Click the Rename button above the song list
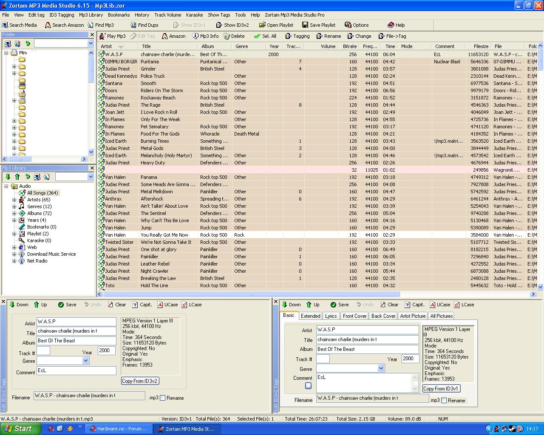The height and width of the screenshot is (435, 544). click(x=329, y=36)
